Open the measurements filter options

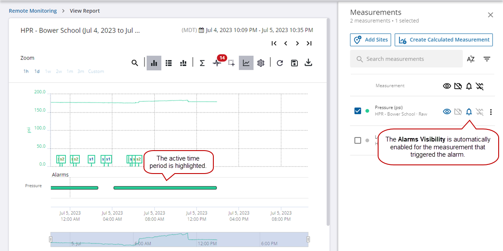pos(487,59)
